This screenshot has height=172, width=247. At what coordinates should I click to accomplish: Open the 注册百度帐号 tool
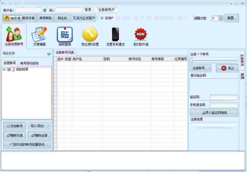(x=13, y=35)
